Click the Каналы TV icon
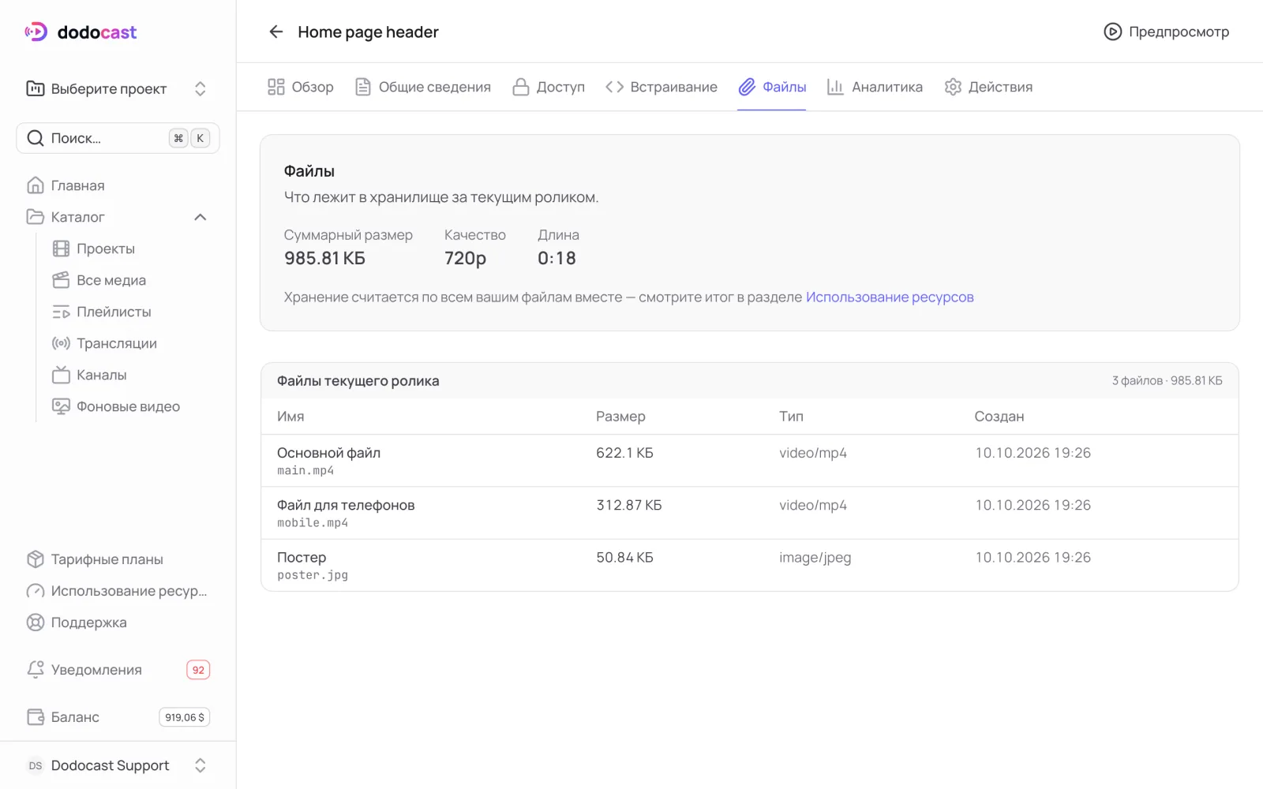Image resolution: width=1263 pixels, height=789 pixels. click(x=61, y=375)
